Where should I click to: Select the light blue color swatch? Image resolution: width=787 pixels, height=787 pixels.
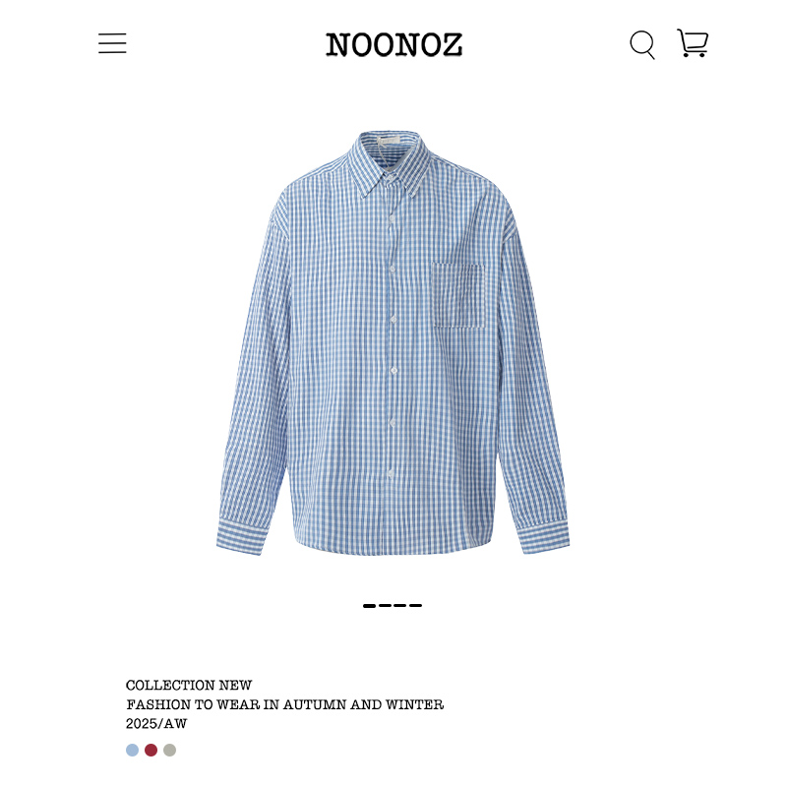(x=132, y=750)
